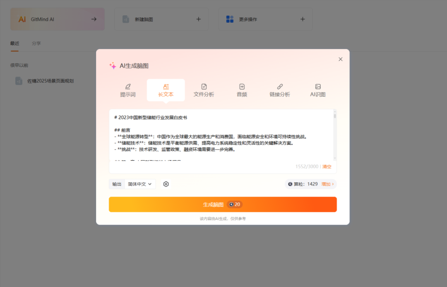447x287 pixels.
Task: Click the arrow on the GitMind AI card
Action: point(94,19)
